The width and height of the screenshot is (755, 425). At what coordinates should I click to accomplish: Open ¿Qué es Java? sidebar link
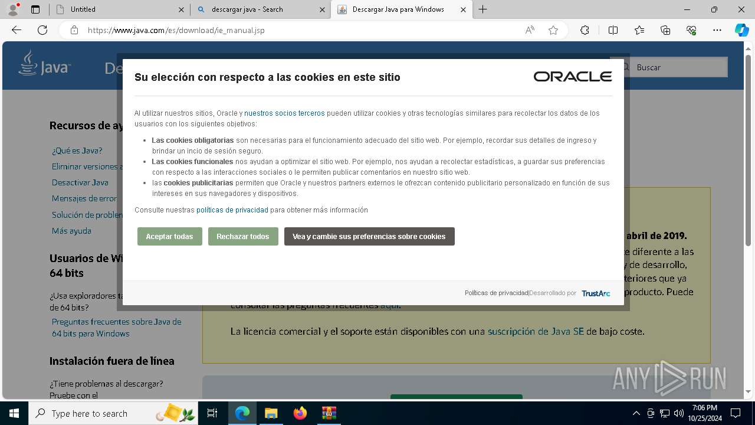(x=77, y=151)
